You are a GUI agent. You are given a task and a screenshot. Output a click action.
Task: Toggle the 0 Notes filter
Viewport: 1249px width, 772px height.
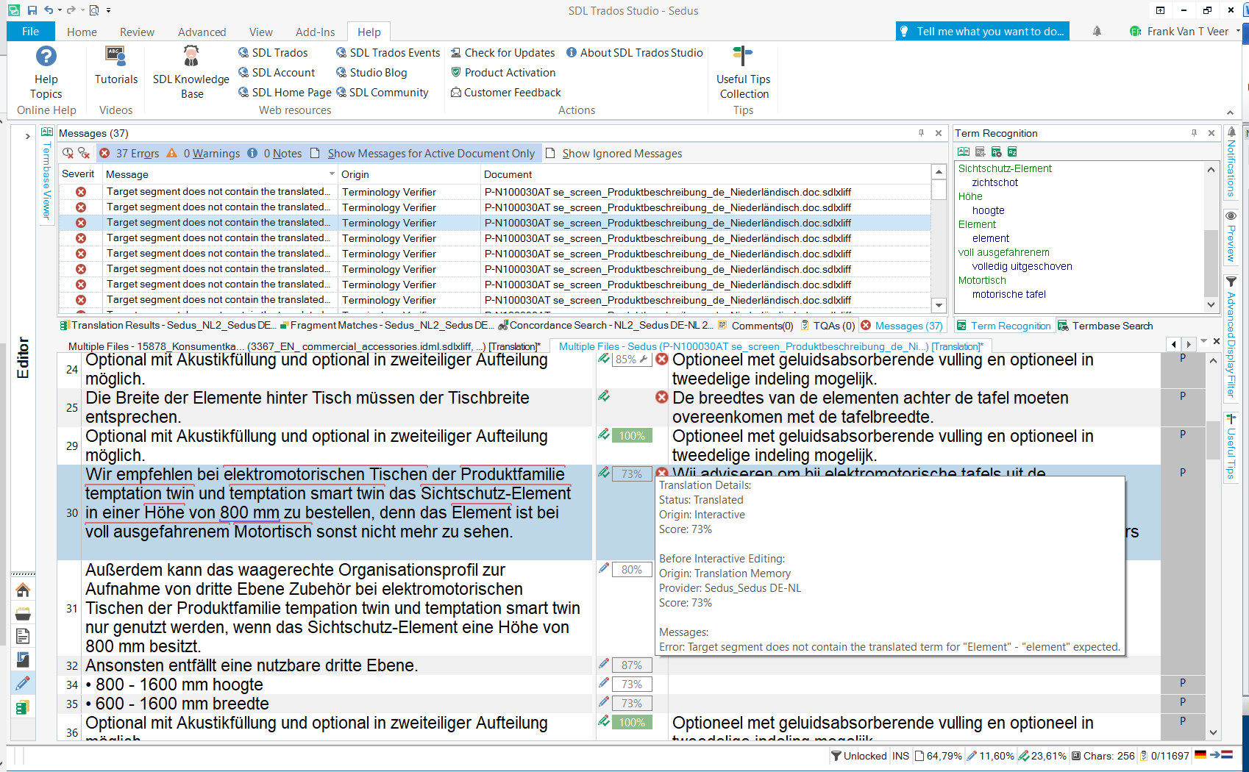[274, 153]
